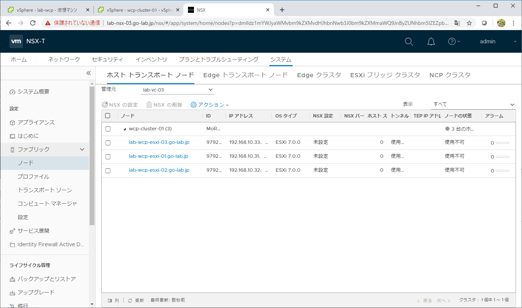Click the translate page icon in address bar
This screenshot has height=308, width=522.
coord(457,23)
